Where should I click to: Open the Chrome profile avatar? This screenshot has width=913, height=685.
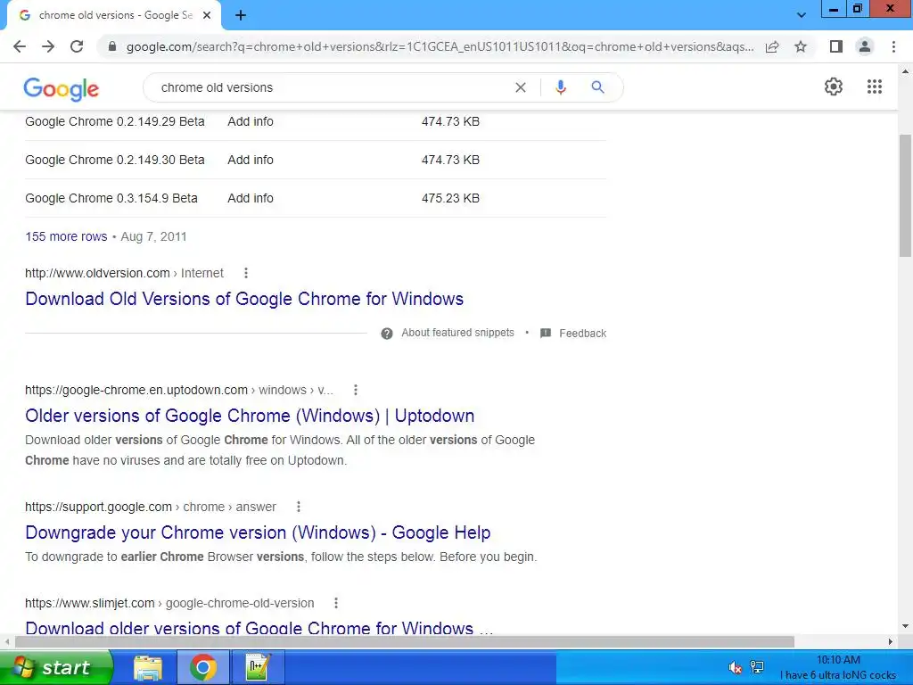[865, 46]
